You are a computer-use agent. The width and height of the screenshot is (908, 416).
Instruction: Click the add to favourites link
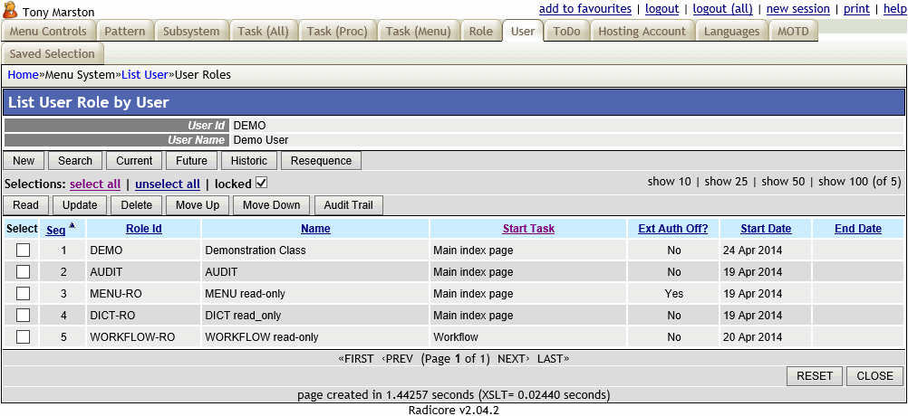585,8
